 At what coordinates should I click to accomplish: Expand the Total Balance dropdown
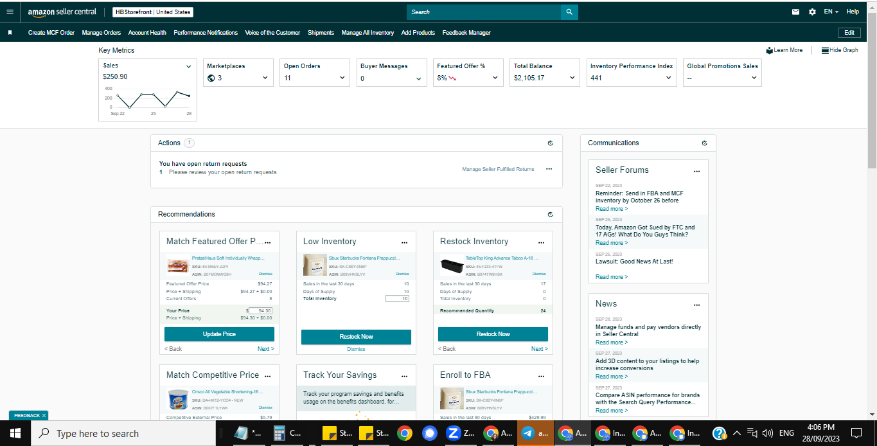click(572, 78)
